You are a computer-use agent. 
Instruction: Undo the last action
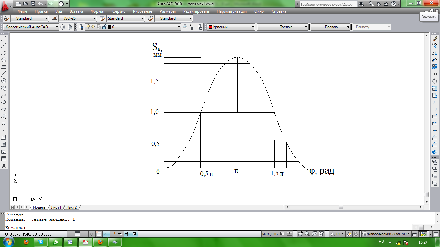(x=41, y=4)
